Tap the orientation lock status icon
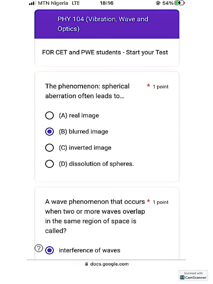Image resolution: width=213 pixels, height=284 pixels. point(158,3)
